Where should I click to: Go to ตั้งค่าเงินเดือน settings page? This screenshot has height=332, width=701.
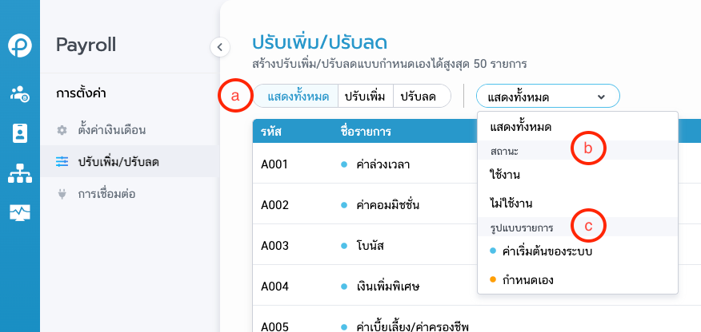(111, 129)
